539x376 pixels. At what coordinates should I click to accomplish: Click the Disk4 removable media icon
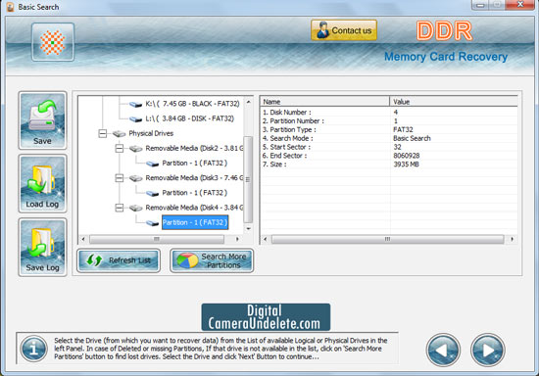[136, 209]
